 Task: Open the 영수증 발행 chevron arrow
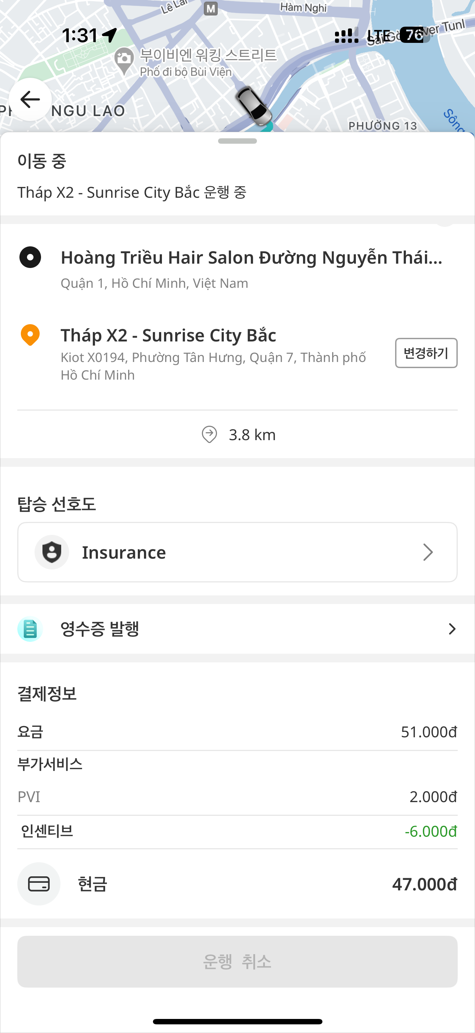[x=452, y=629]
